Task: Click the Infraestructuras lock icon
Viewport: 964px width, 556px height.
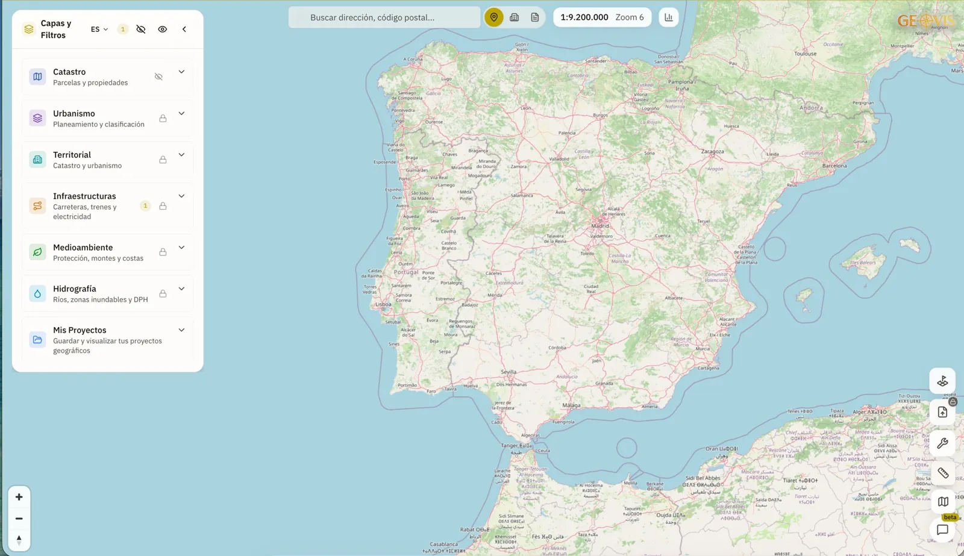Action: 163,206
